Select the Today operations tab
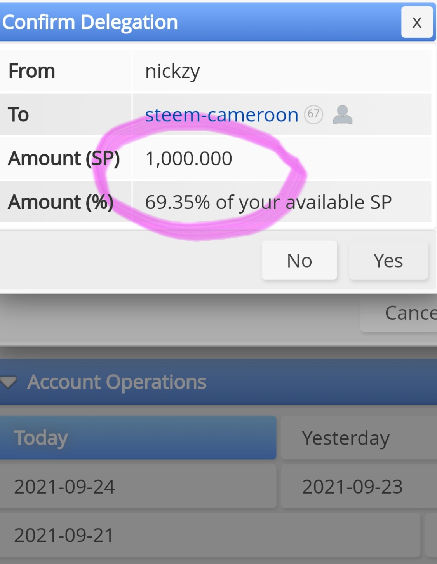The height and width of the screenshot is (564, 437). (x=138, y=438)
